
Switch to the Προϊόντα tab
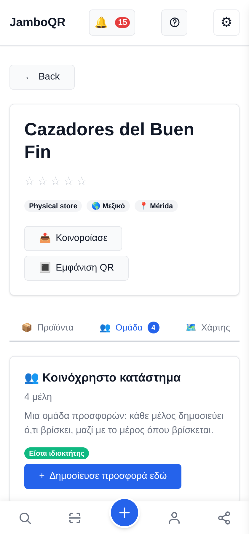point(47,328)
